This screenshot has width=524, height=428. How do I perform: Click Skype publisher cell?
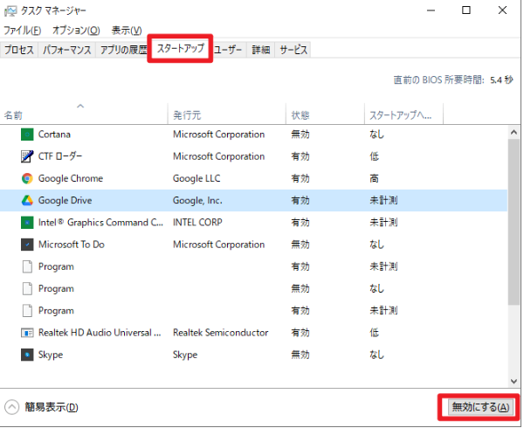click(185, 355)
